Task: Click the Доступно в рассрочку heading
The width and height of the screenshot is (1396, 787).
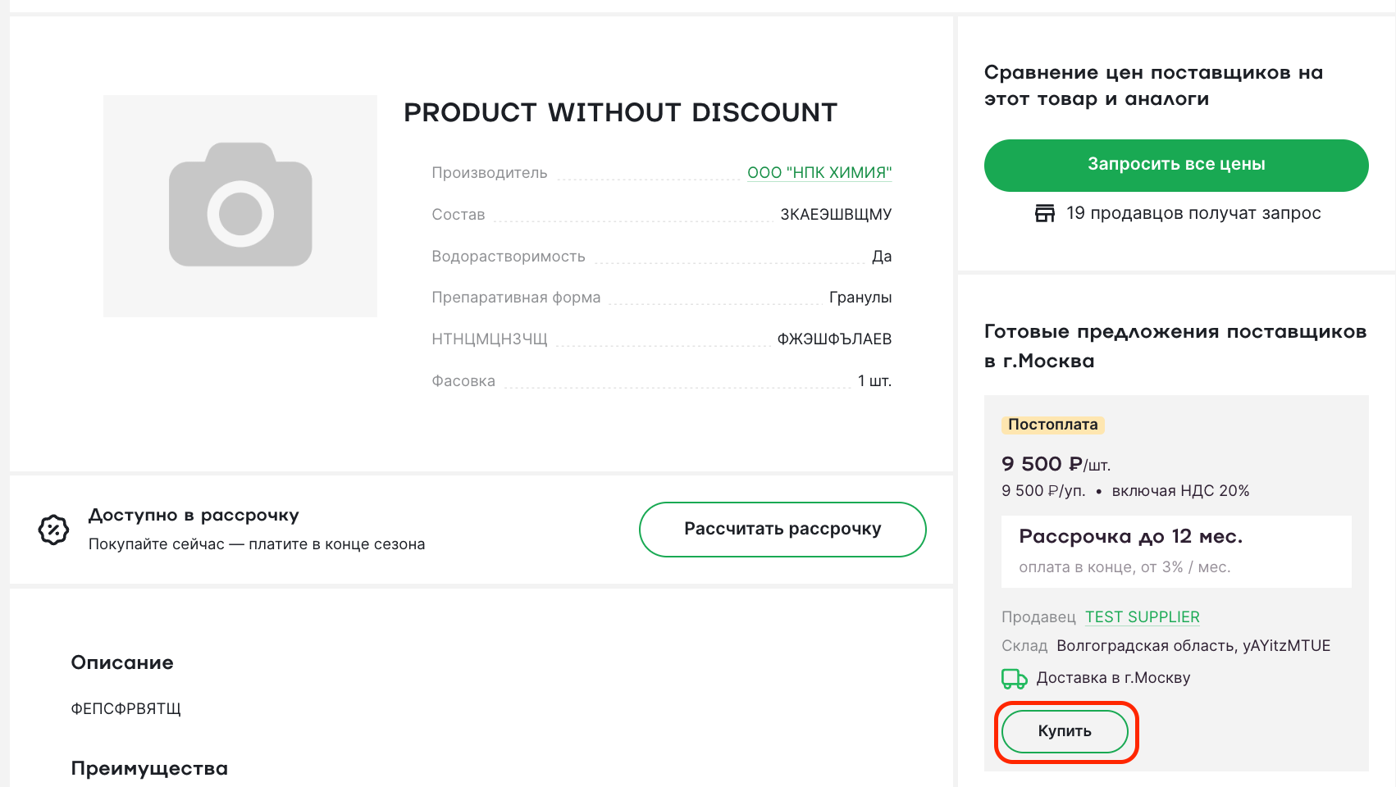Action: (x=194, y=516)
